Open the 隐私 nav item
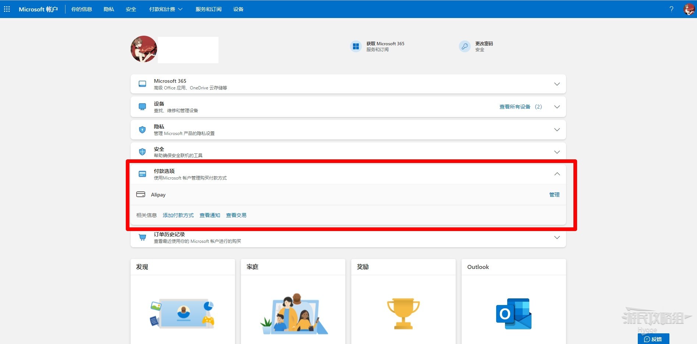 pos(109,9)
